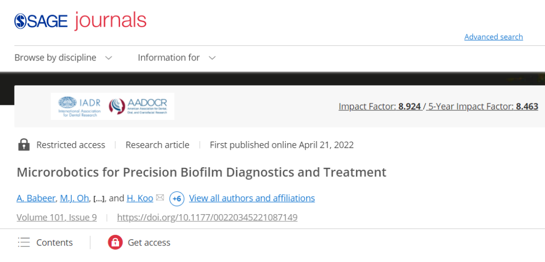Expand the Information for dropdown
Viewport: 545px width, 262px height.
(177, 58)
